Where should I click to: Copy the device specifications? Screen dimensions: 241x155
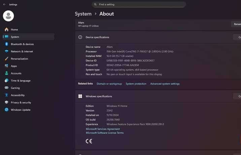[238, 37]
